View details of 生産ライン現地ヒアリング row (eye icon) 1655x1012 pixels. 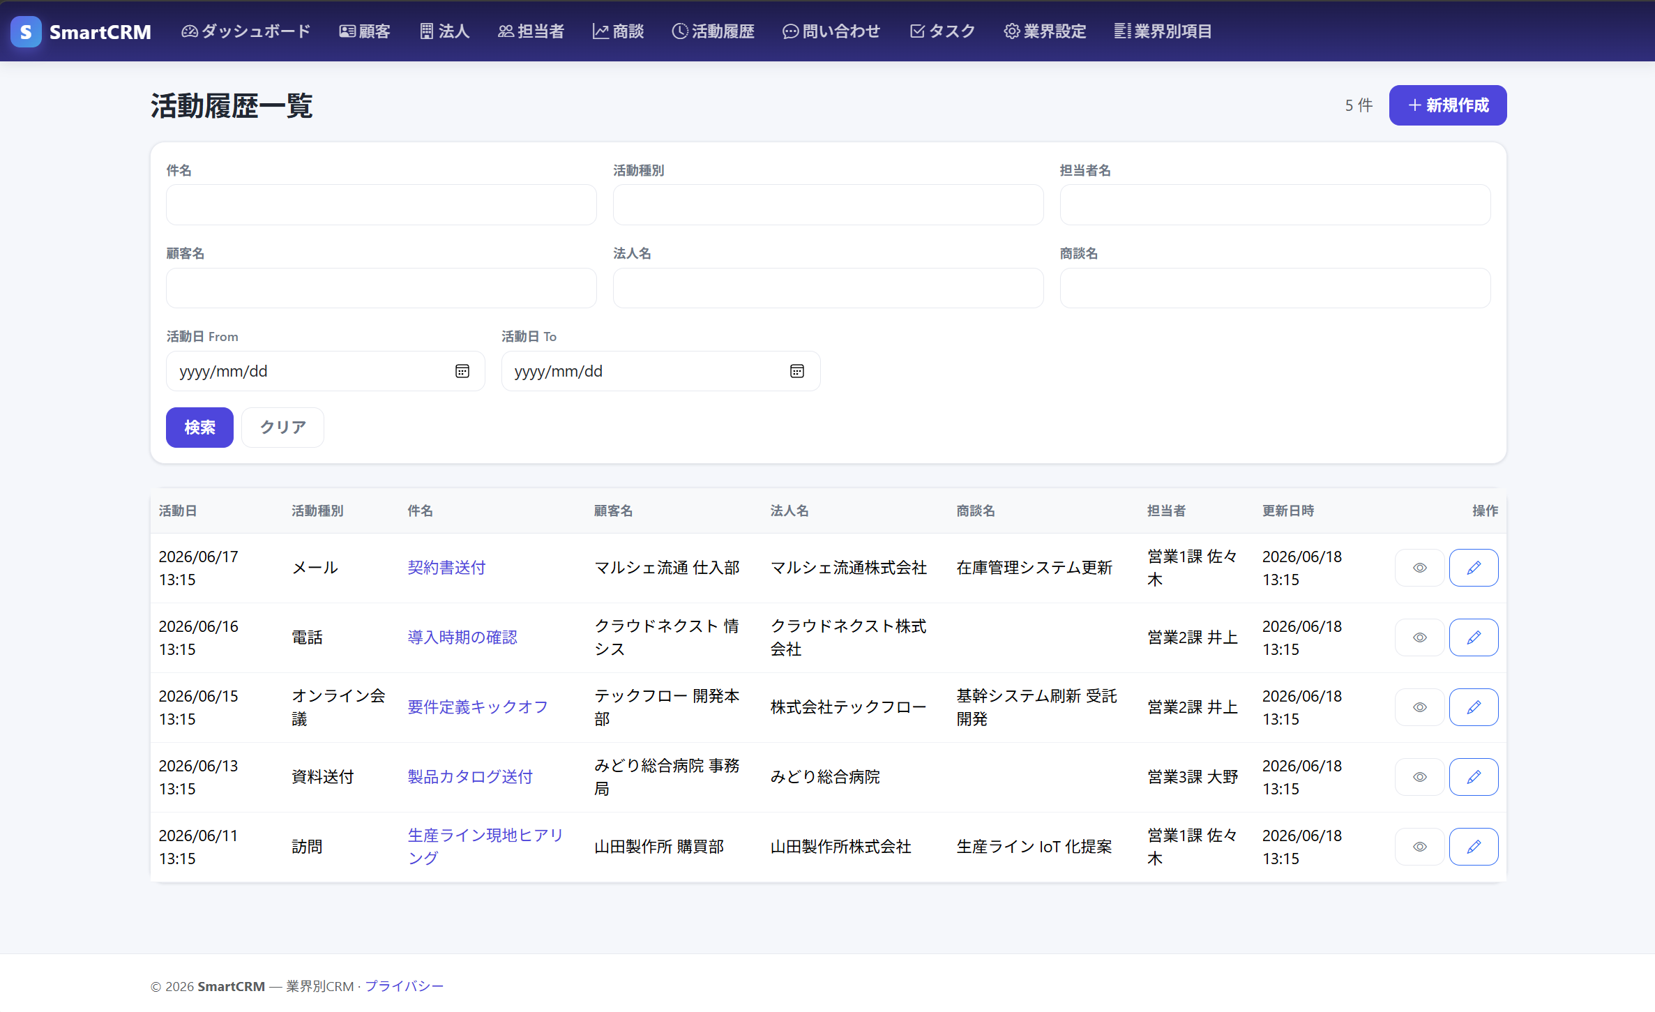(x=1419, y=847)
